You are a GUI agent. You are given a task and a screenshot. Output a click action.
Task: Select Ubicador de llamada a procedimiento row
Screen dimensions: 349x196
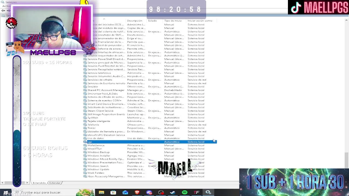tap(150, 131)
